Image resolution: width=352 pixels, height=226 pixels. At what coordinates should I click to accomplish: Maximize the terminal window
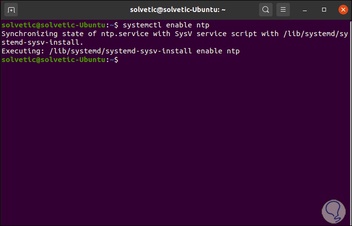point(325,9)
